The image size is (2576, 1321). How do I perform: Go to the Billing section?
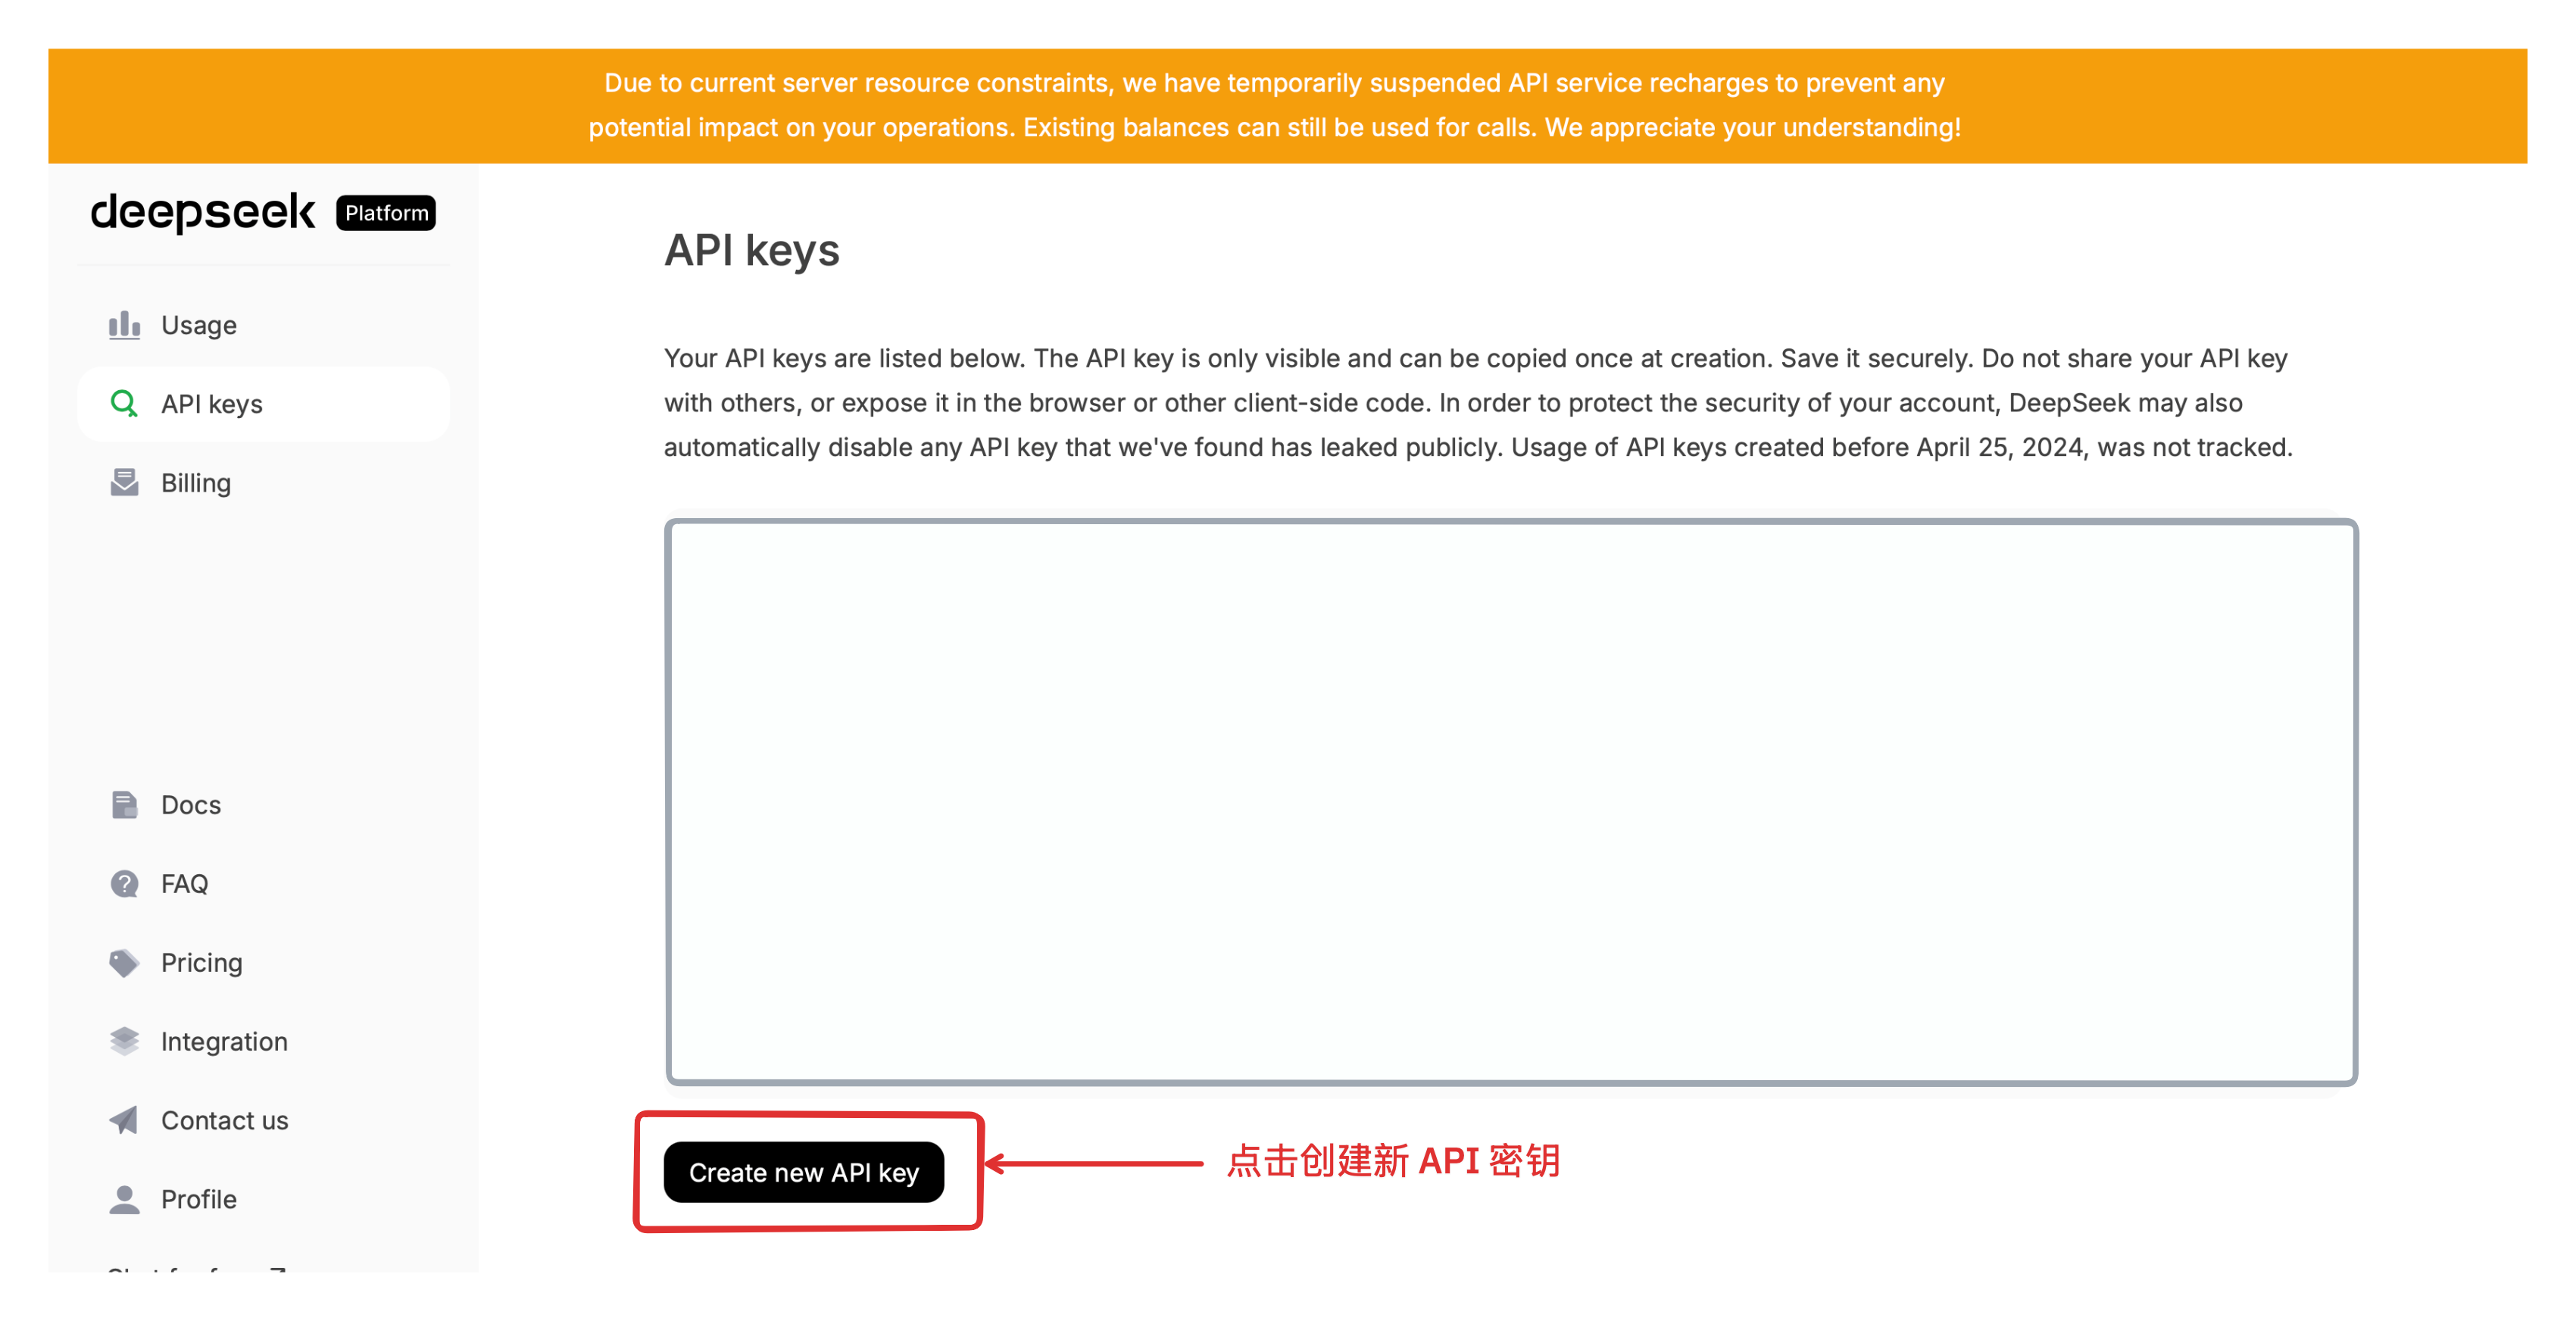point(263,483)
